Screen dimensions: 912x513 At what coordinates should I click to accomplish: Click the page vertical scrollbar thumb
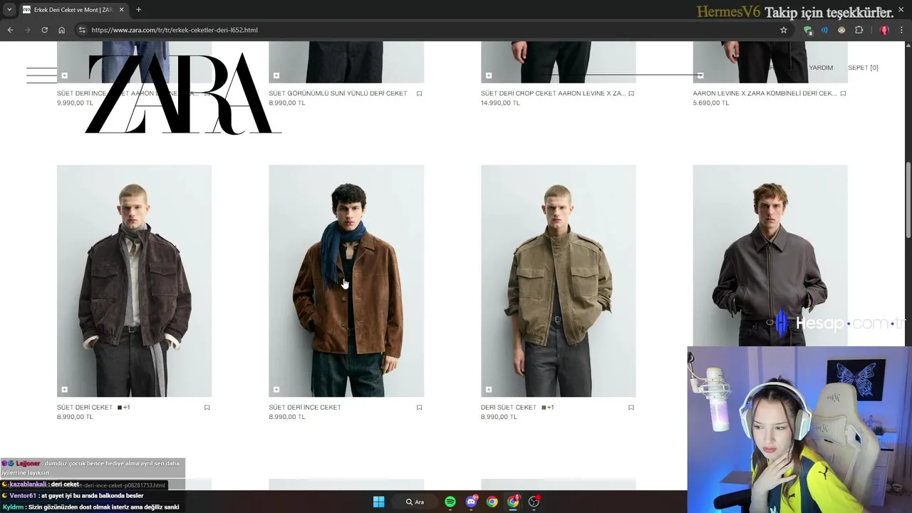point(908,201)
